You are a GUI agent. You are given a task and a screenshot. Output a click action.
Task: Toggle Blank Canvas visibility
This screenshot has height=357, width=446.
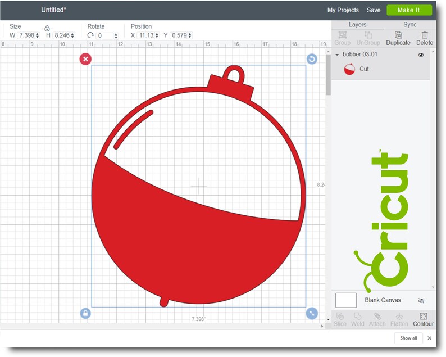(421, 301)
